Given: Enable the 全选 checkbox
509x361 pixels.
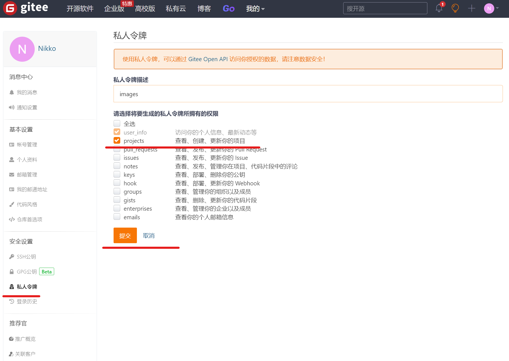Looking at the screenshot, I should (117, 123).
